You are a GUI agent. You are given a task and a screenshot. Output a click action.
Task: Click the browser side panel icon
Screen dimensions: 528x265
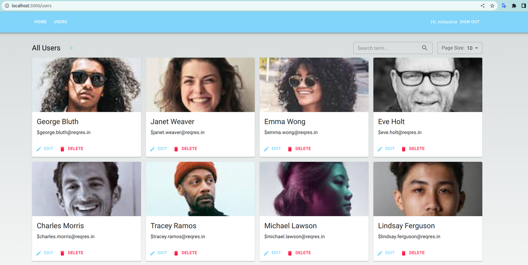point(524,6)
